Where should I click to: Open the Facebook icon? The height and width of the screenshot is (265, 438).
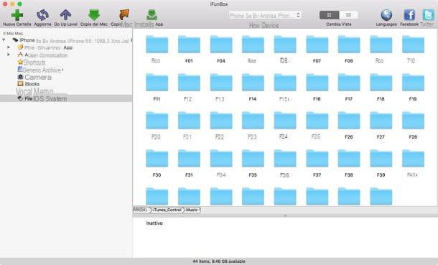pyautogui.click(x=409, y=15)
